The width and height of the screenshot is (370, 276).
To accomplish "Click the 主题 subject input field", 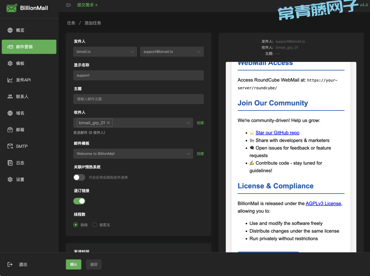I will click(138, 99).
